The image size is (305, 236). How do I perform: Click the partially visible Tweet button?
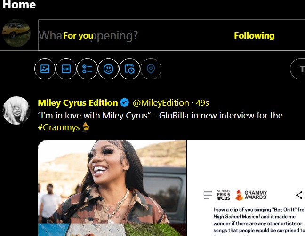click(297, 69)
